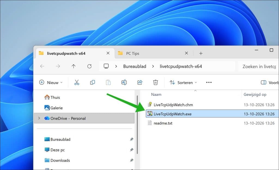Click the Cut scissors icon

(x=77, y=82)
